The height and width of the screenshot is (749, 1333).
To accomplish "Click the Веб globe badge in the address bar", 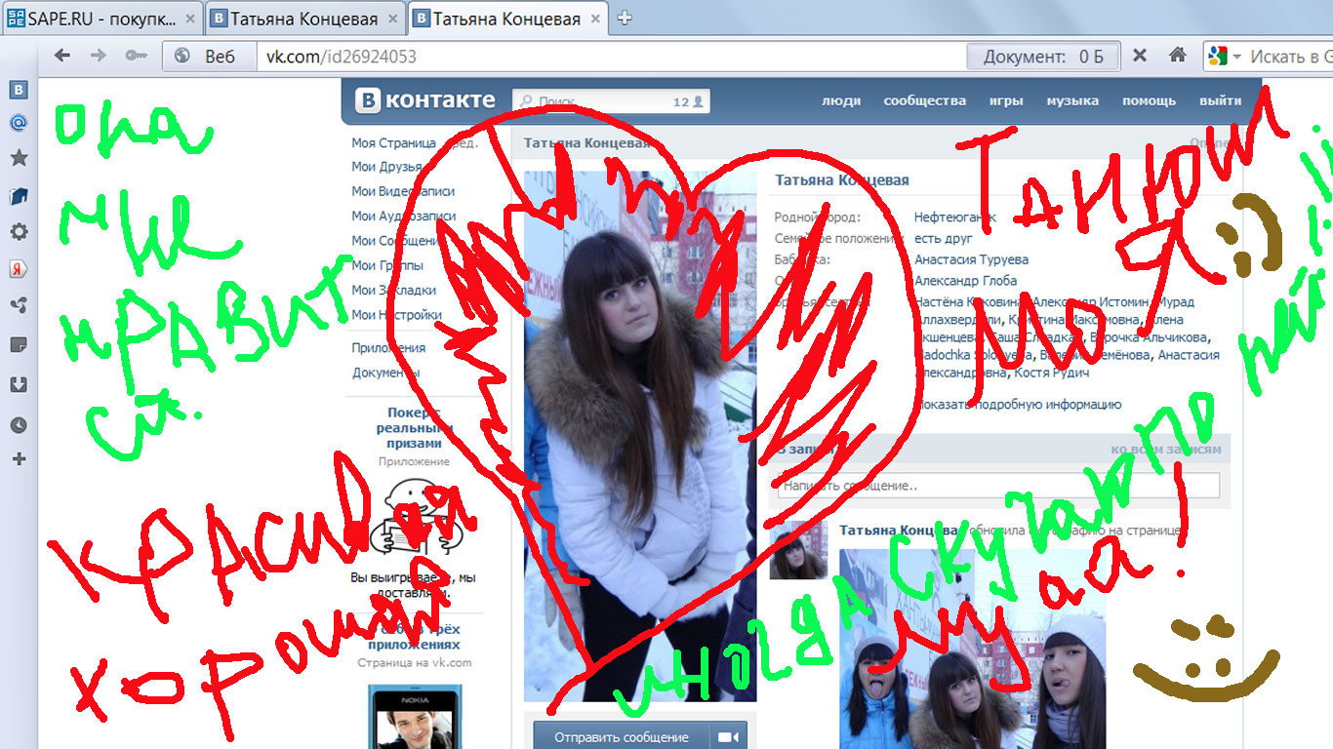I will pyautogui.click(x=207, y=57).
